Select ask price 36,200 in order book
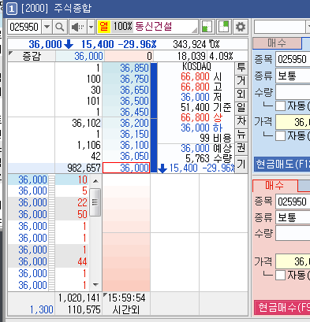The width and height of the screenshot is (310, 322). 126,123
